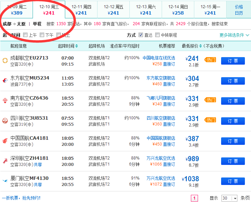Click ¥1066 直接订 direct booking link
This screenshot has height=204, width=251.
pyautogui.click(x=162, y=164)
